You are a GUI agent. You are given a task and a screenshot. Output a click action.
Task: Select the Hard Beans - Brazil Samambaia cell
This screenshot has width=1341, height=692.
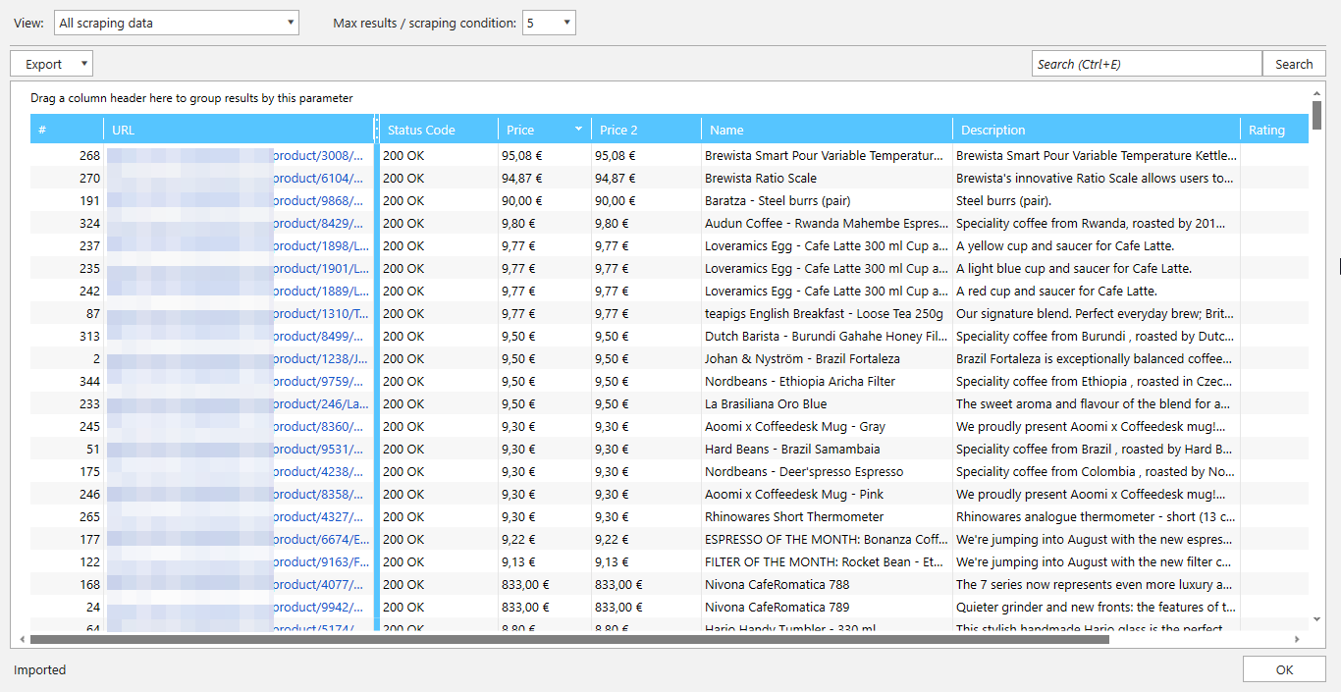point(827,449)
